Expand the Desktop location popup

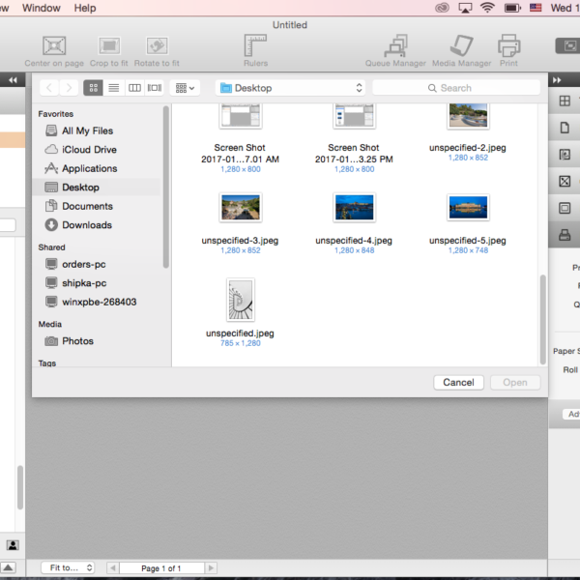tap(290, 88)
